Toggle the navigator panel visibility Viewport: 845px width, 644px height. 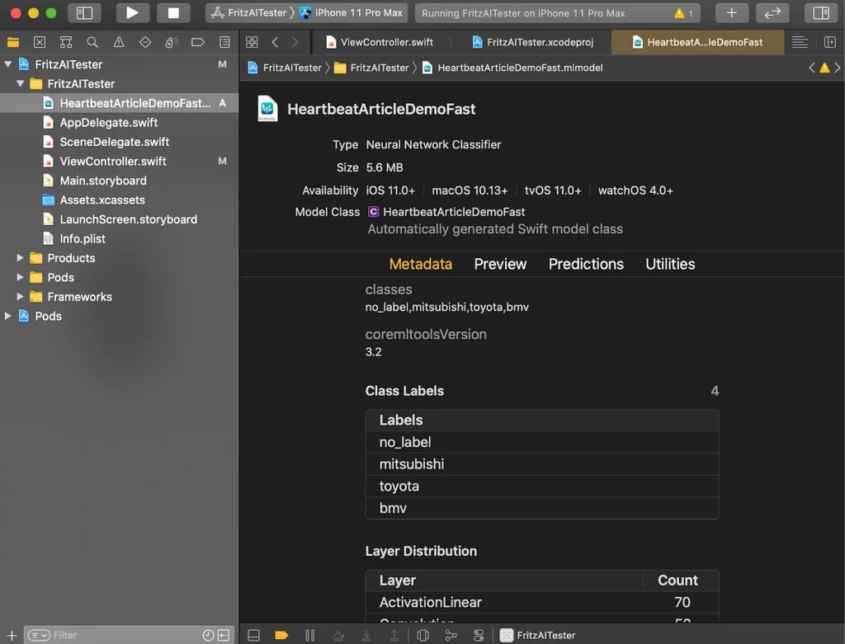coord(85,13)
